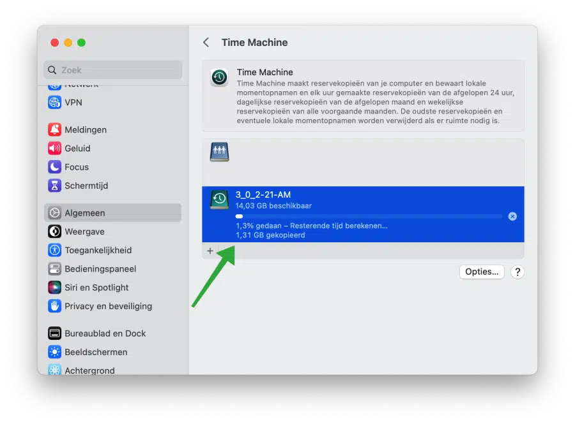This screenshot has height=424, width=575.
Task: Open the Opties... button
Action: coord(482,272)
